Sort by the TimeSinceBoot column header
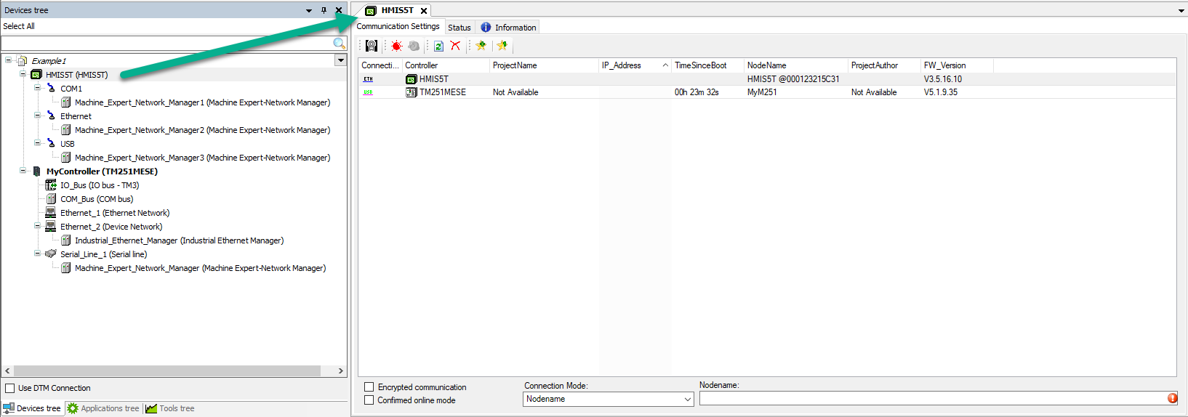 point(707,65)
